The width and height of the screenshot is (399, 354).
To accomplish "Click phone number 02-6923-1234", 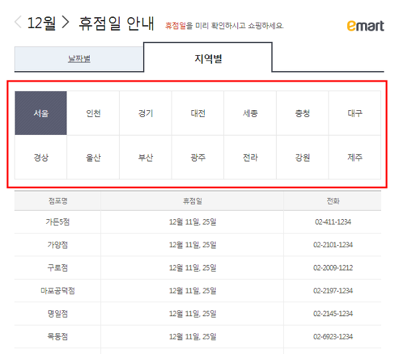I will click(333, 337).
